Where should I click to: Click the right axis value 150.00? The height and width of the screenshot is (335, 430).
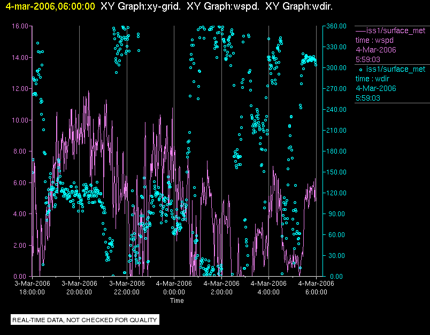click(336, 172)
